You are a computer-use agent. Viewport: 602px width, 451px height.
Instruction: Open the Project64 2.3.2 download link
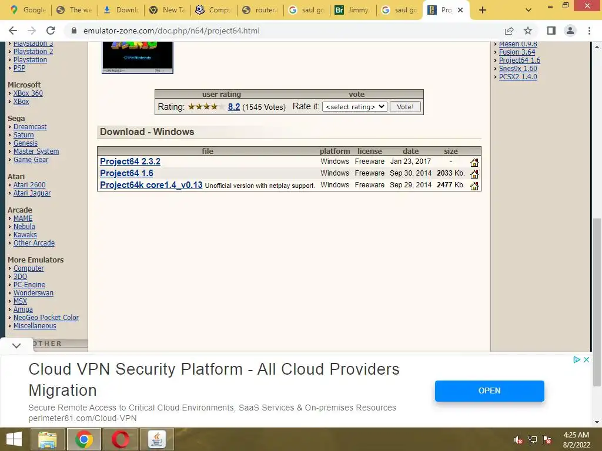(x=130, y=161)
